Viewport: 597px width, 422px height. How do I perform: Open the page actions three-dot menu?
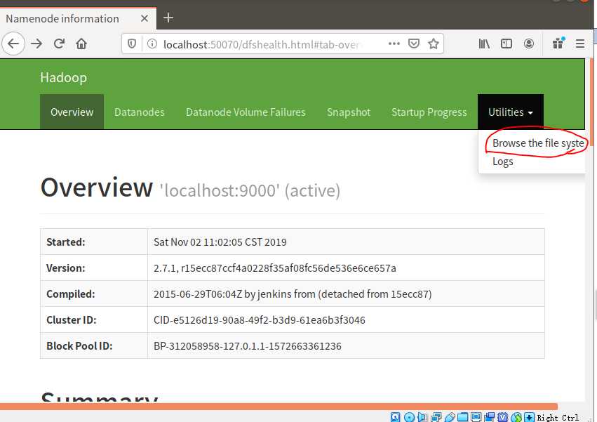[394, 44]
